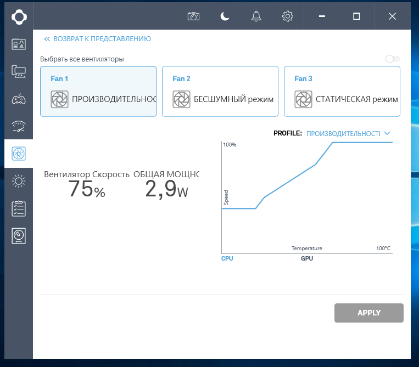Select CPU as temperature source
419x367 pixels.
tap(227, 258)
